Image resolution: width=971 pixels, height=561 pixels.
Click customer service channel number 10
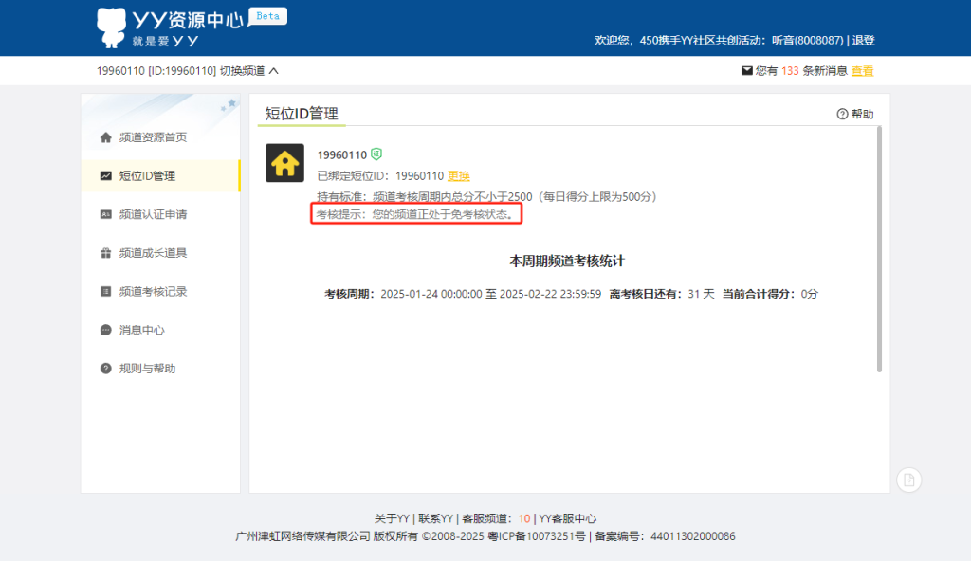[524, 519]
